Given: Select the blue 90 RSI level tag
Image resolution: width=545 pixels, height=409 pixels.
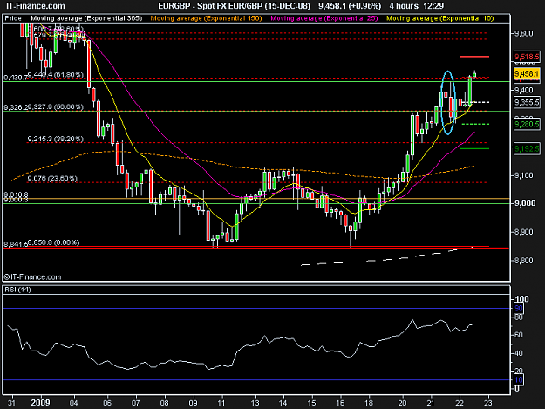Looking at the screenshot, I should [x=519, y=308].
